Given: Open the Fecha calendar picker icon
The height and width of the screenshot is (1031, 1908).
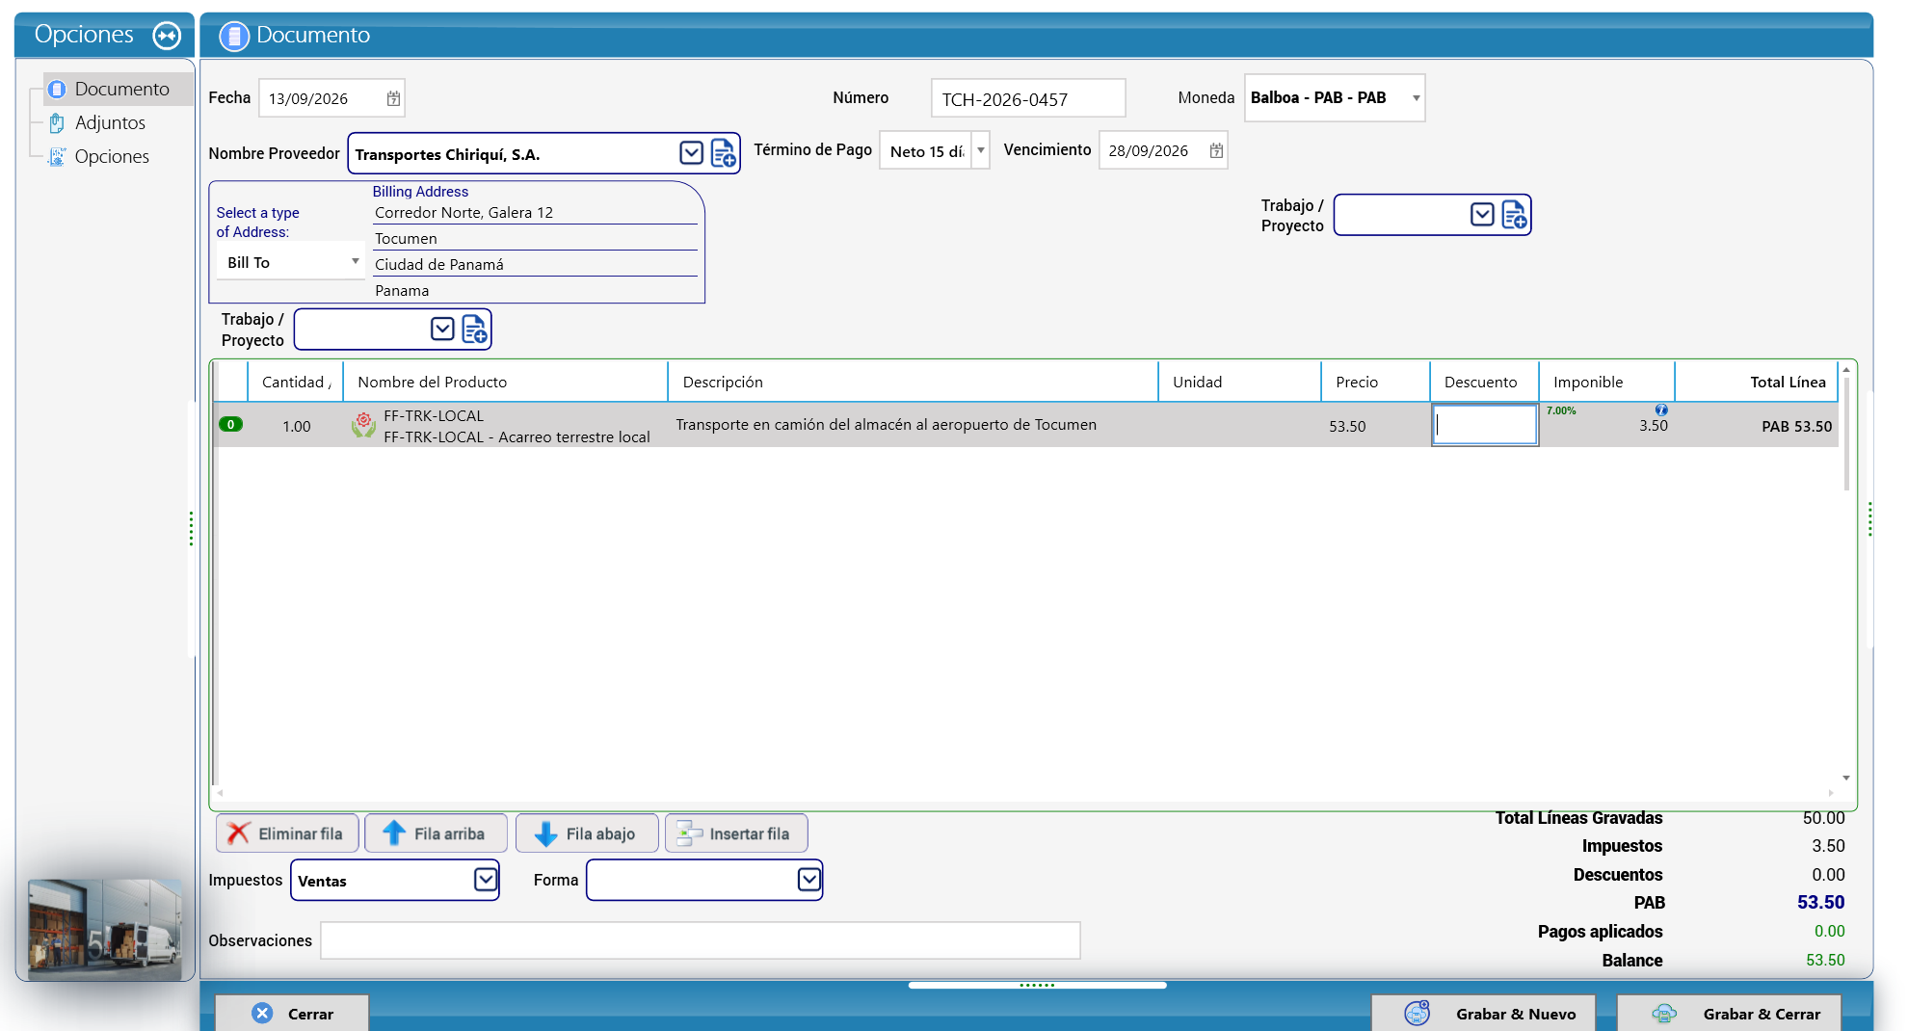Looking at the screenshot, I should point(393,98).
